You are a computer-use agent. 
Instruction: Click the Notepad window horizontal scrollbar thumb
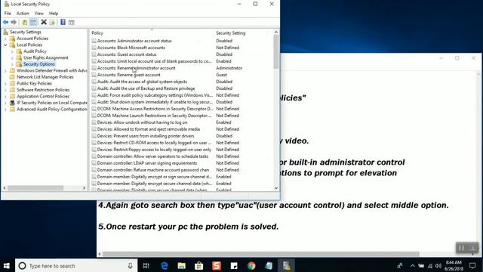click(260, 254)
